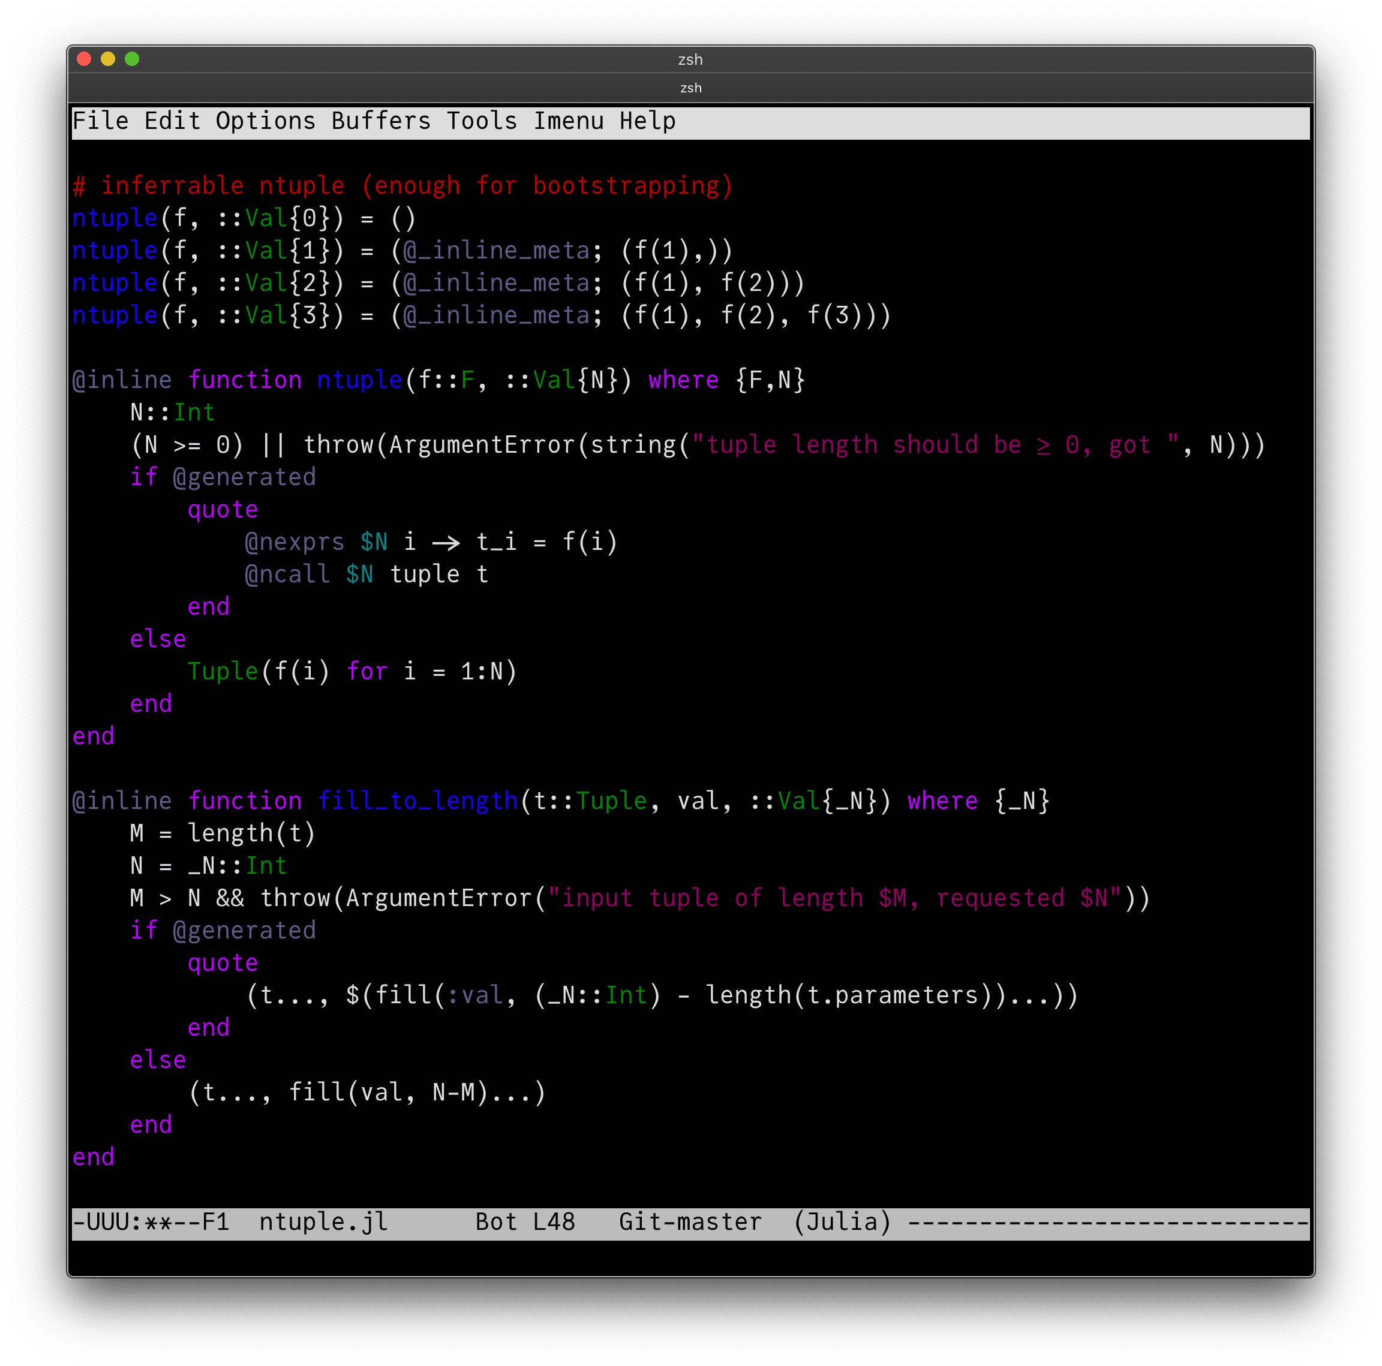Click the "tuple length should be" string
Image resolution: width=1382 pixels, height=1366 pixels.
936,444
